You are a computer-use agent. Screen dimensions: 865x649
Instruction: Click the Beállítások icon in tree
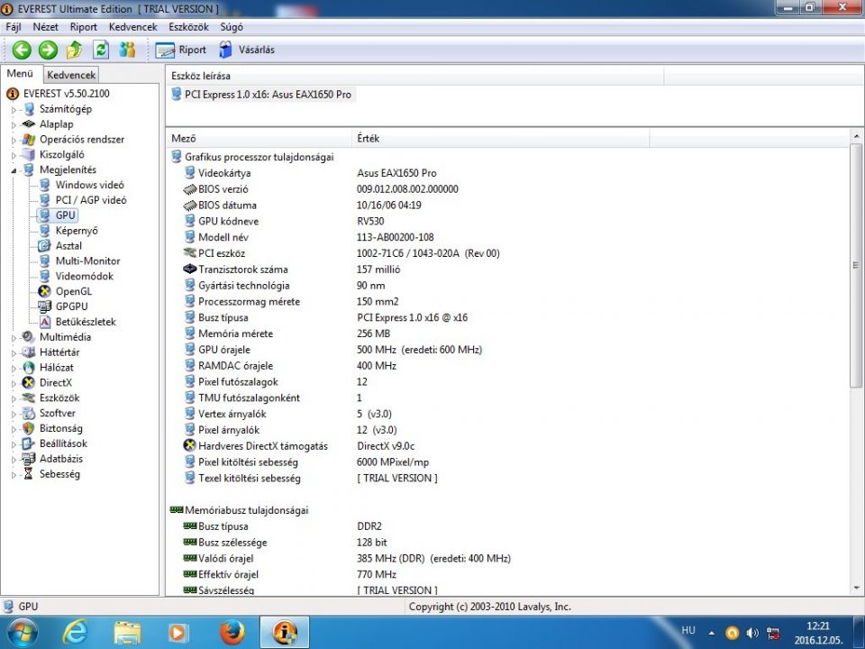(x=28, y=443)
